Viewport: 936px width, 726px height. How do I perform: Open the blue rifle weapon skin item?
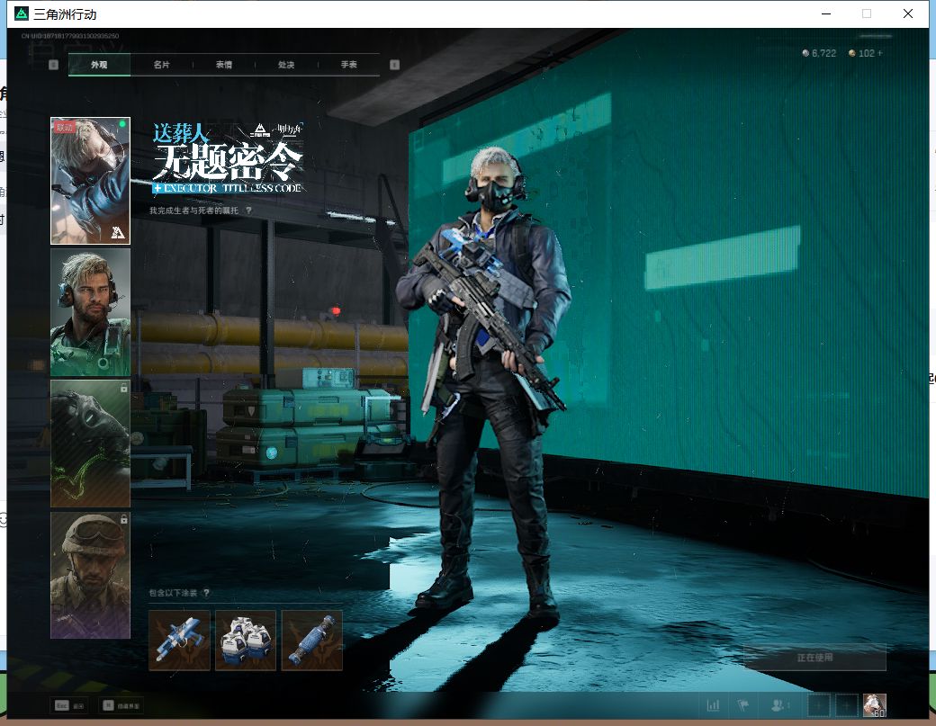[179, 641]
